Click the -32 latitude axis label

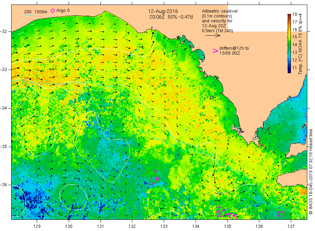pos(3,31)
